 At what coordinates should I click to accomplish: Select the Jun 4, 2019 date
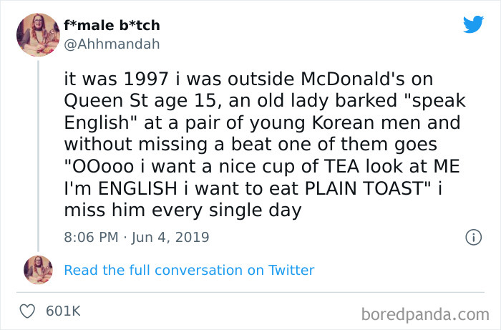pos(170,236)
